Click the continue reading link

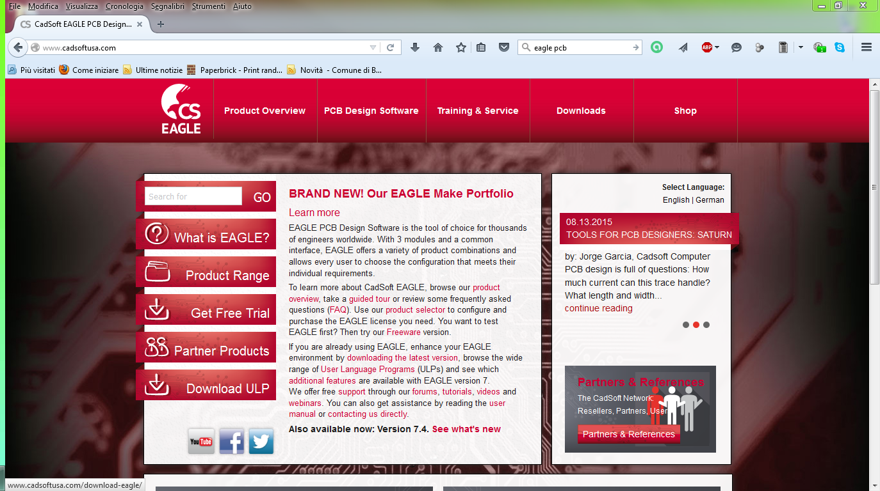(598, 308)
